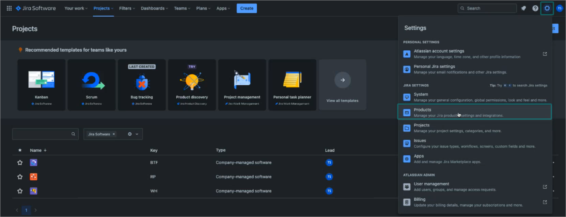
Task: Open the TS profile avatar in top bar
Action: pos(560,8)
